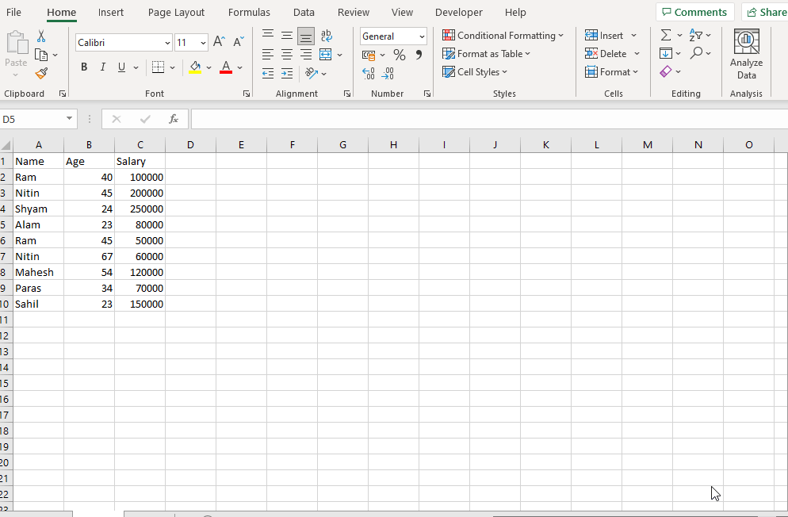Expand the Fill Color dropdown arrow
The height and width of the screenshot is (517, 788).
209,67
